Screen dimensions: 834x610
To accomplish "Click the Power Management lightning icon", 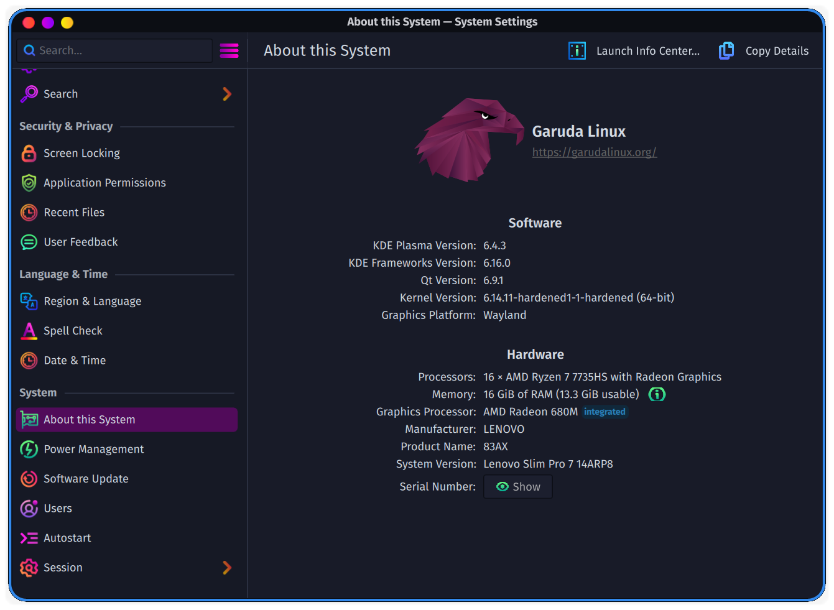I will click(29, 449).
